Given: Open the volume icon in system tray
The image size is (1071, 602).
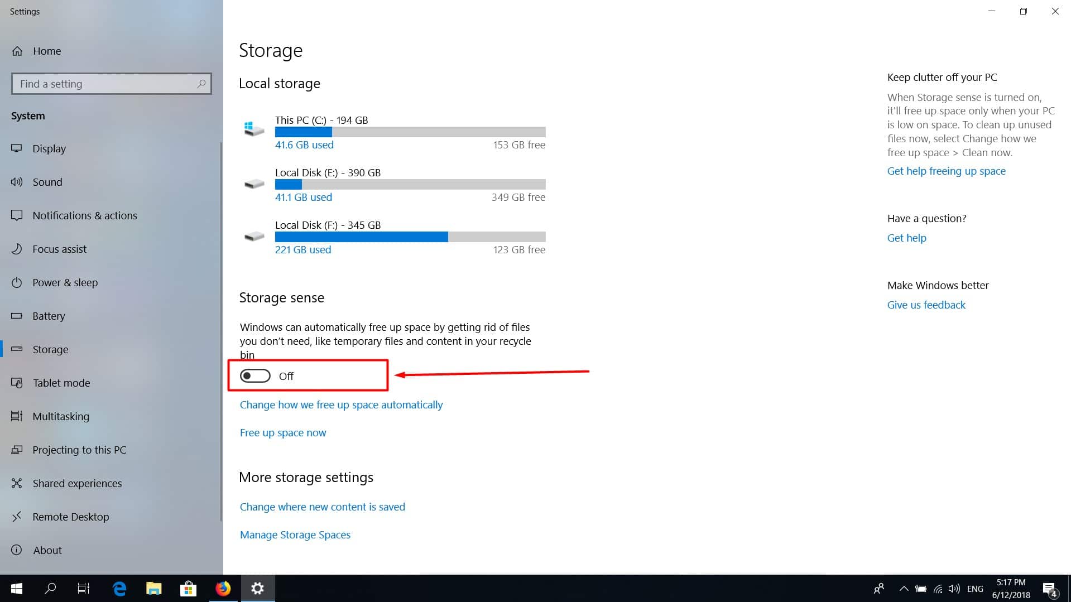Looking at the screenshot, I should [x=953, y=588].
